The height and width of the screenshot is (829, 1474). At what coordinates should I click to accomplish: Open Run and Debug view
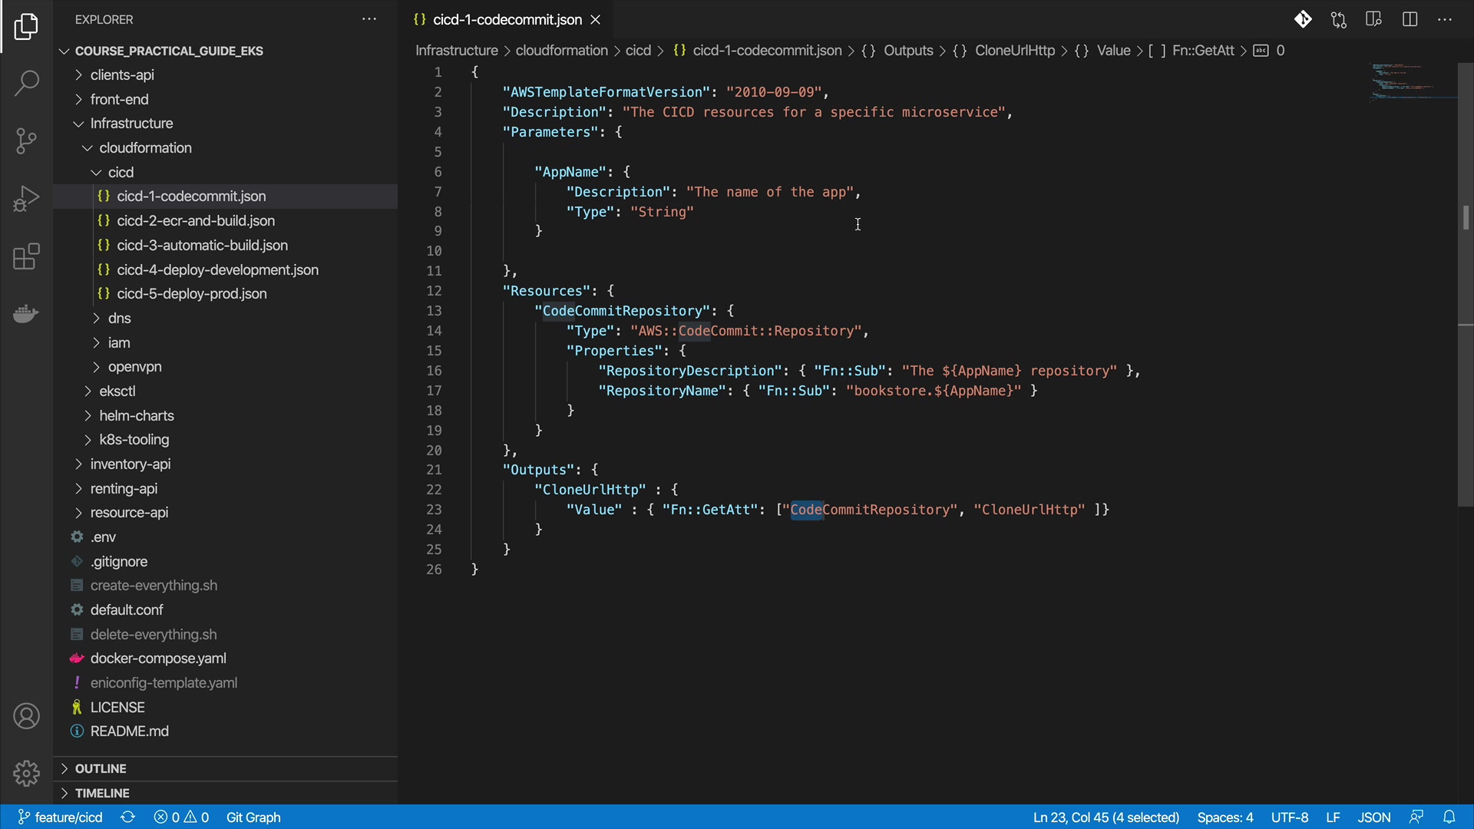click(26, 199)
